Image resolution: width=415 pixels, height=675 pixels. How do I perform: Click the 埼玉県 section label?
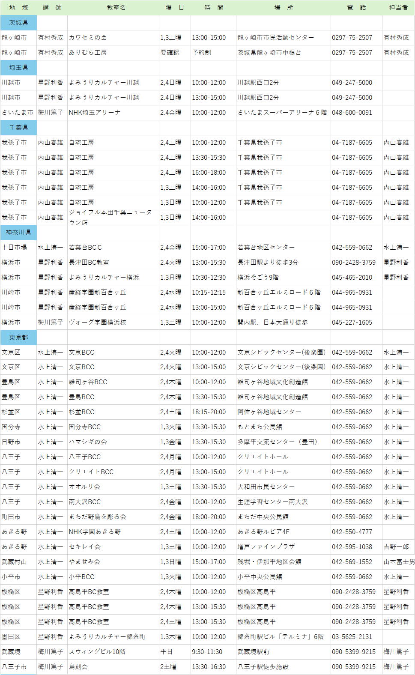[x=18, y=68]
